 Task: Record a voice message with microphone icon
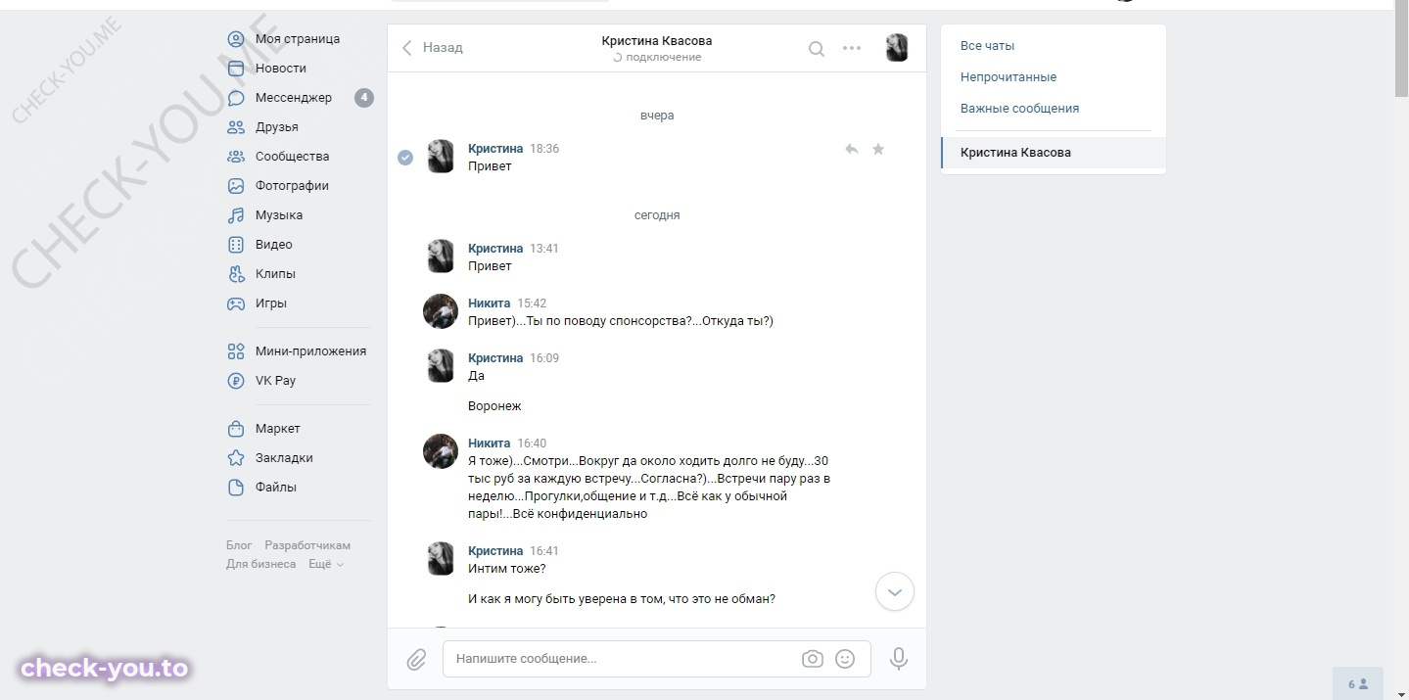click(x=899, y=659)
